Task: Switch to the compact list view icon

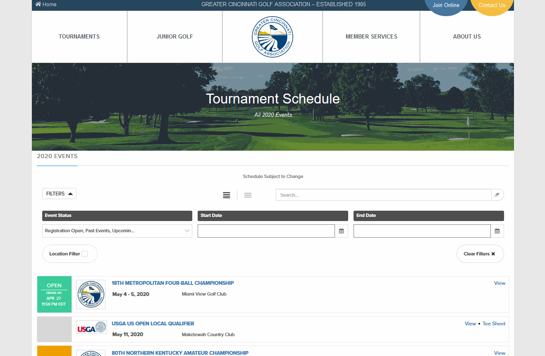Action: tap(248, 195)
